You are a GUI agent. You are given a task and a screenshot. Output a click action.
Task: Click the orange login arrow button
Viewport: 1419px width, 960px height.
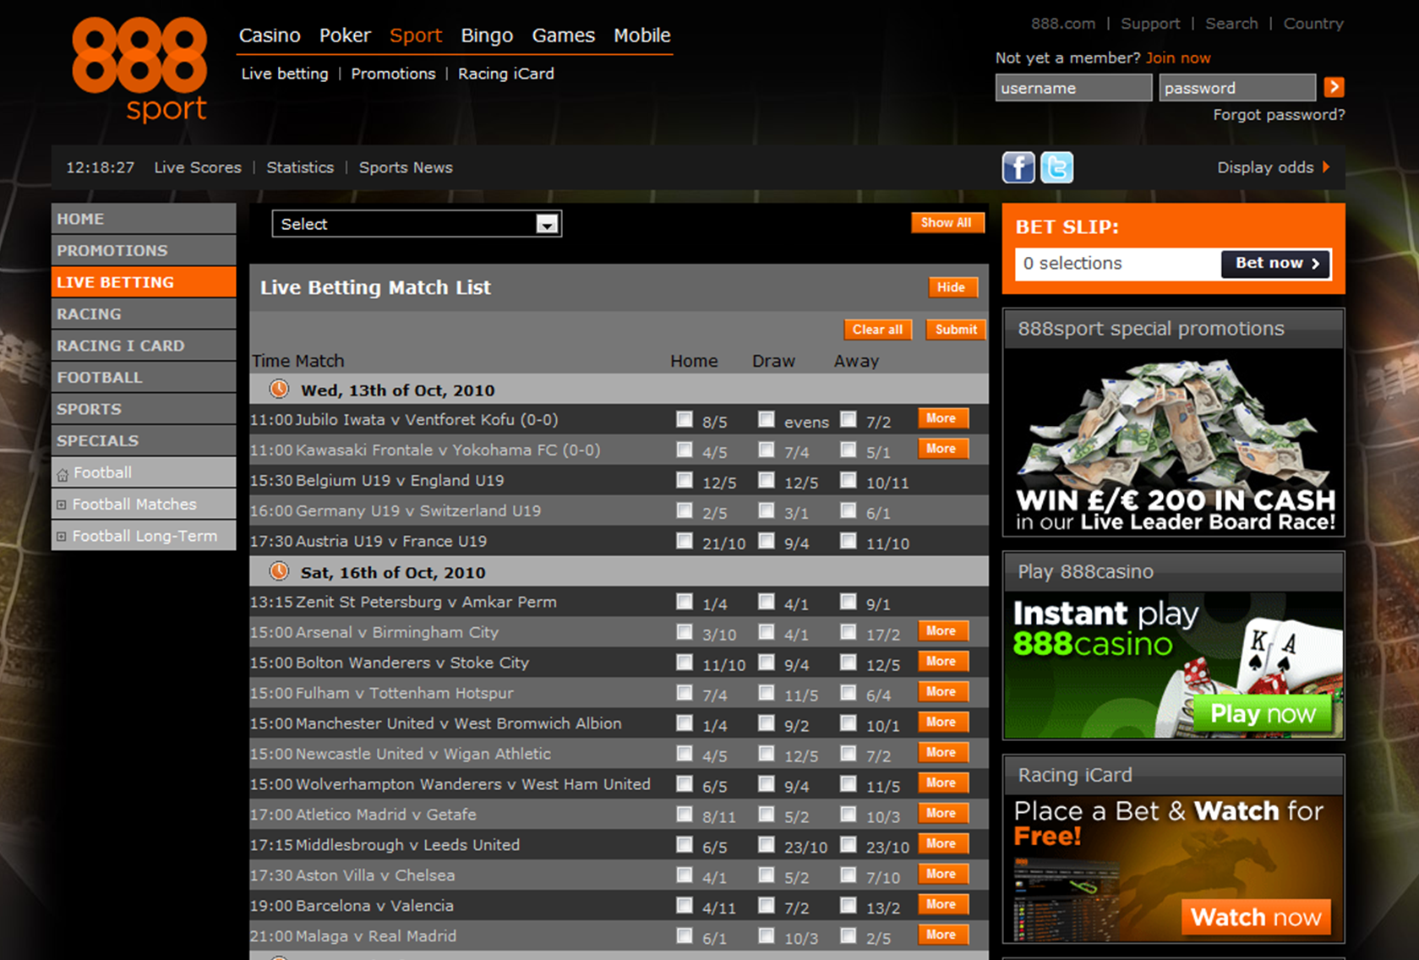point(1334,87)
